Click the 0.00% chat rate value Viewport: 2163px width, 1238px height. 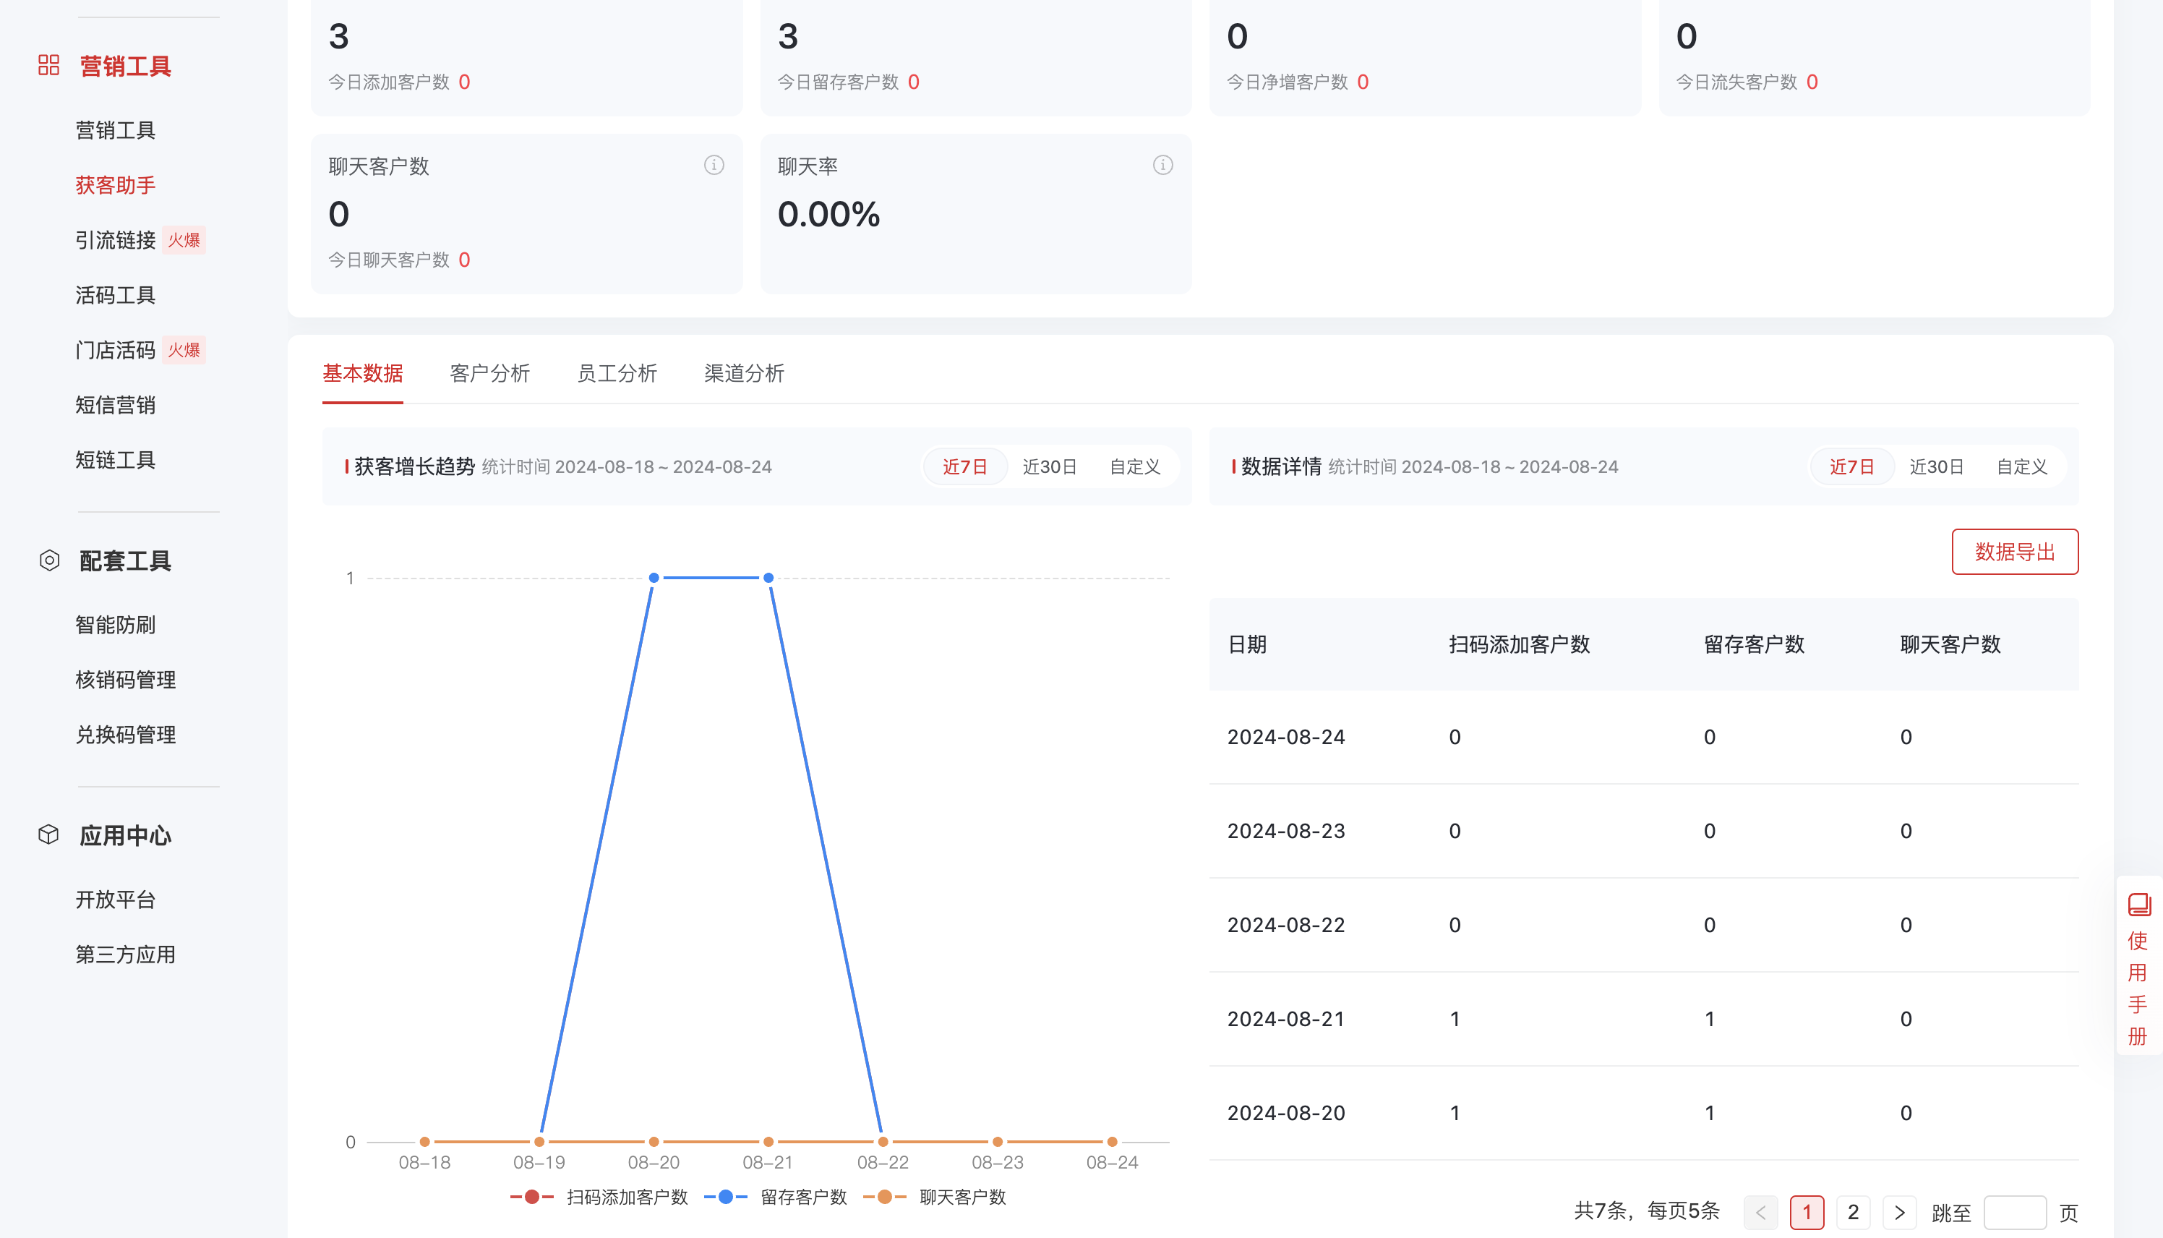pyautogui.click(x=828, y=214)
